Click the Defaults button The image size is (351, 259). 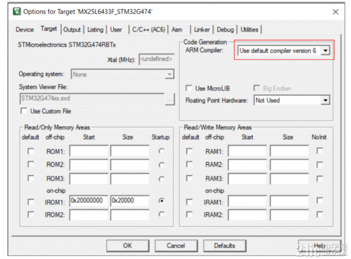[x=225, y=246]
